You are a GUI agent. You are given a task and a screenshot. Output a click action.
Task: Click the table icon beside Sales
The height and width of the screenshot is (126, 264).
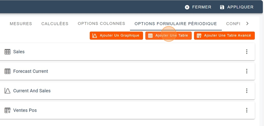pos(7,52)
